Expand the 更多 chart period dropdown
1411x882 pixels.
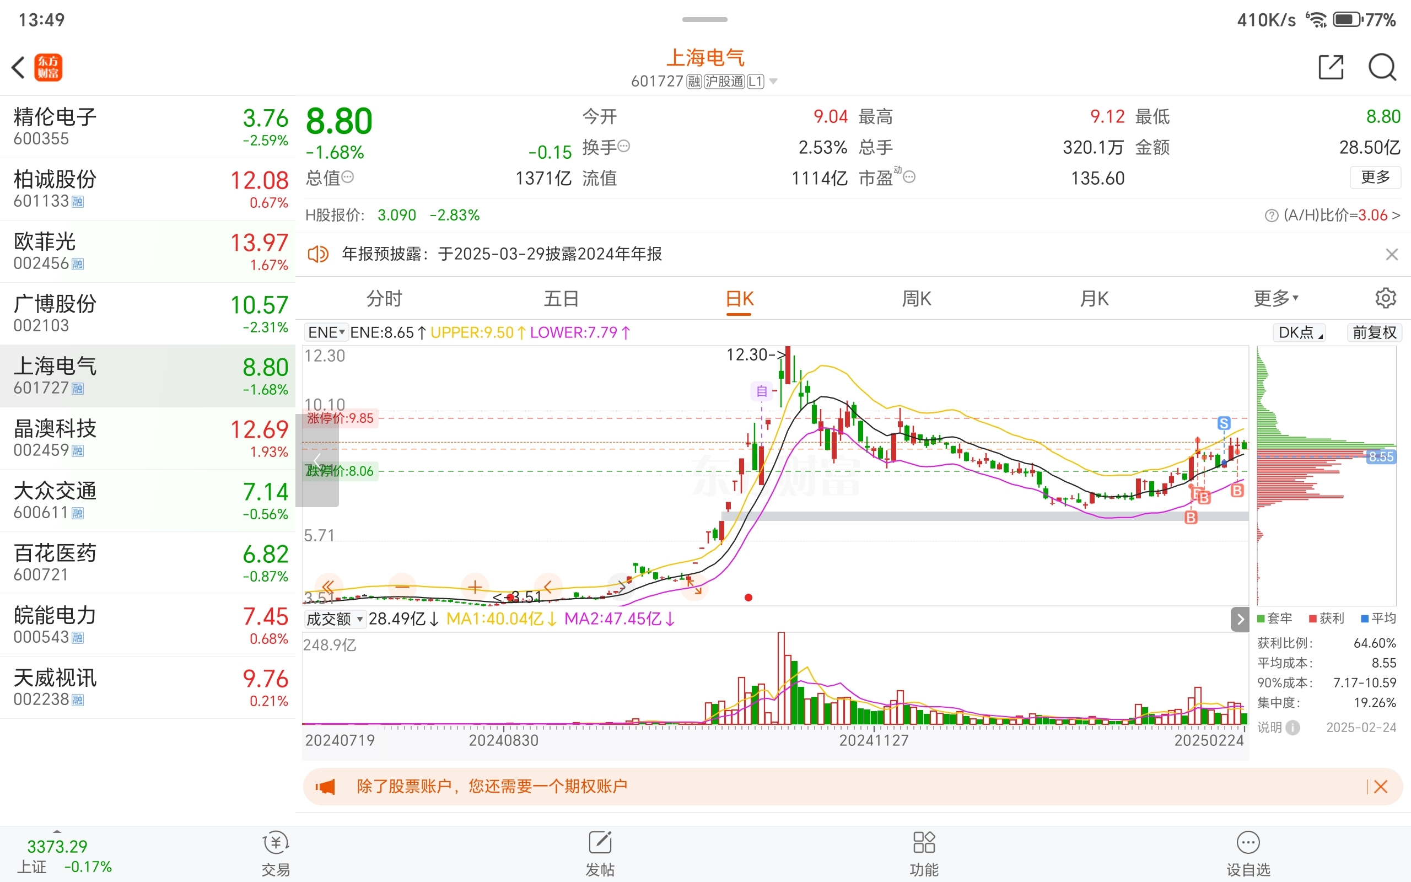click(1276, 299)
